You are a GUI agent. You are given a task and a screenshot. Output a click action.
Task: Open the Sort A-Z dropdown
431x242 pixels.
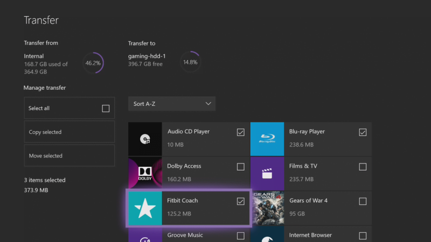pos(172,104)
